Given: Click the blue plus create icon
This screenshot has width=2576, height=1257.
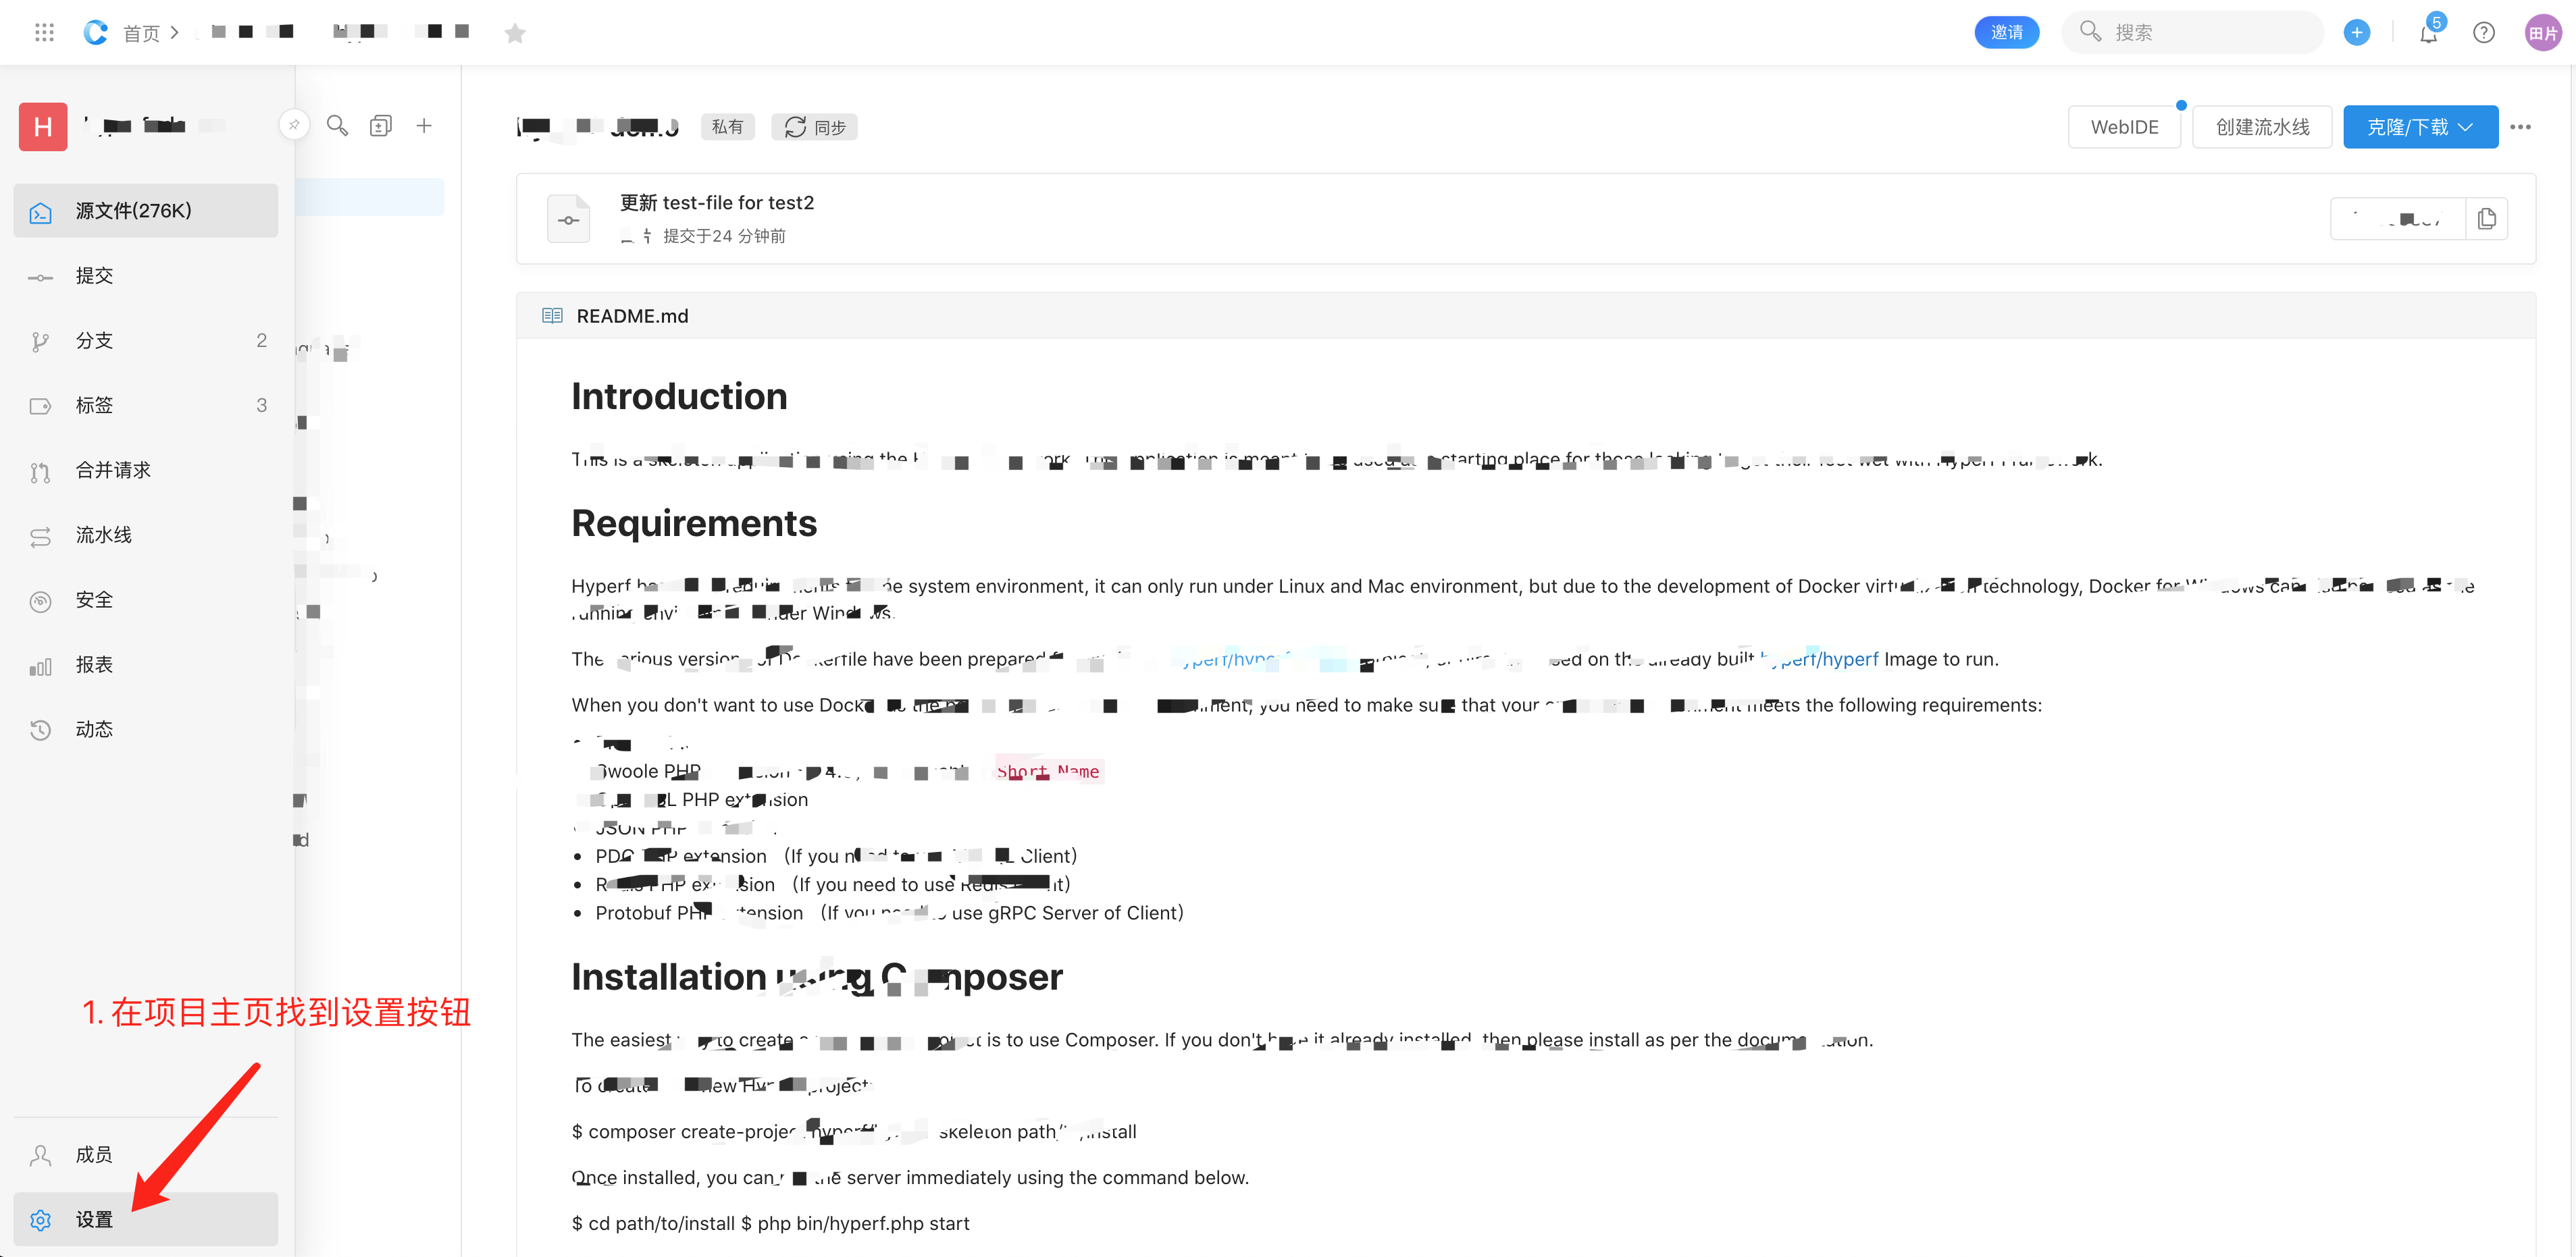Looking at the screenshot, I should tap(2356, 33).
